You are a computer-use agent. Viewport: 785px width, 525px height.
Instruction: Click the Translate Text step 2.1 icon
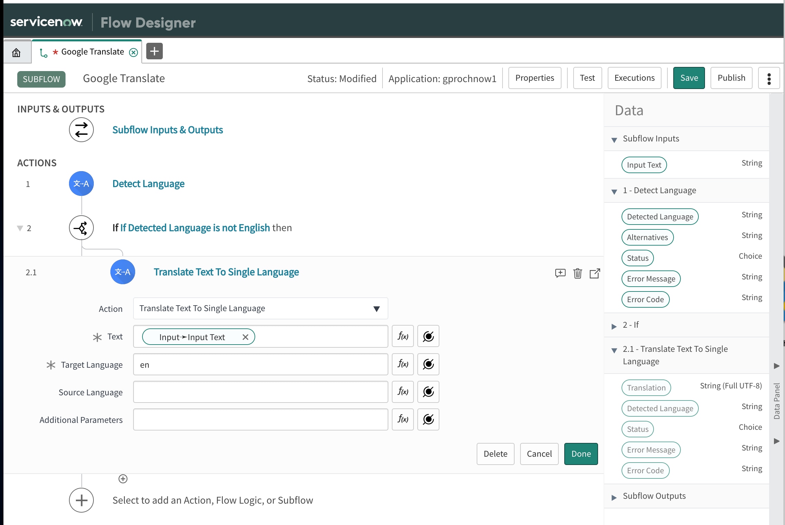click(123, 272)
